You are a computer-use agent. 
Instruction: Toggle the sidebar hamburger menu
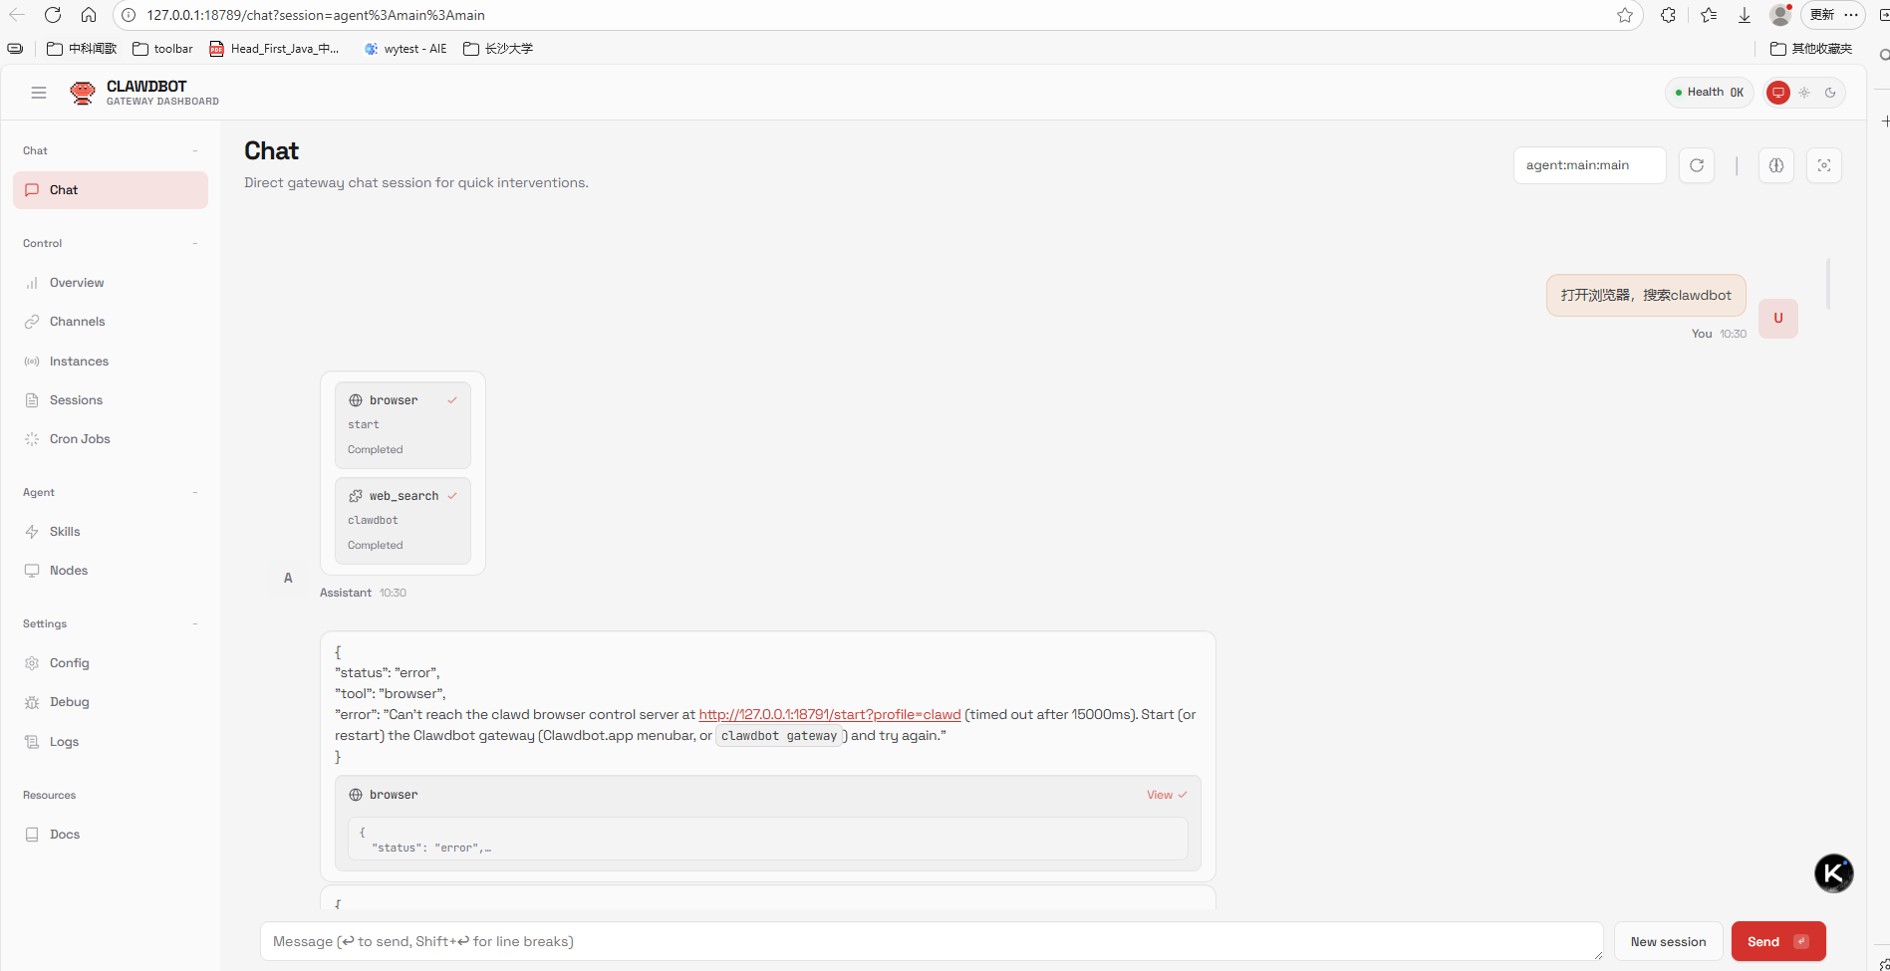39,93
